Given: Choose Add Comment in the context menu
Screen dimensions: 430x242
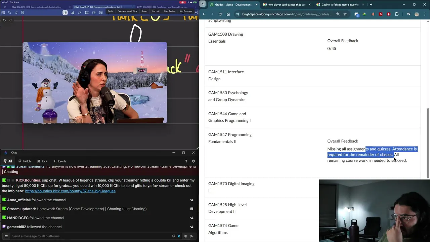Looking at the screenshot, I should (186, 11).
